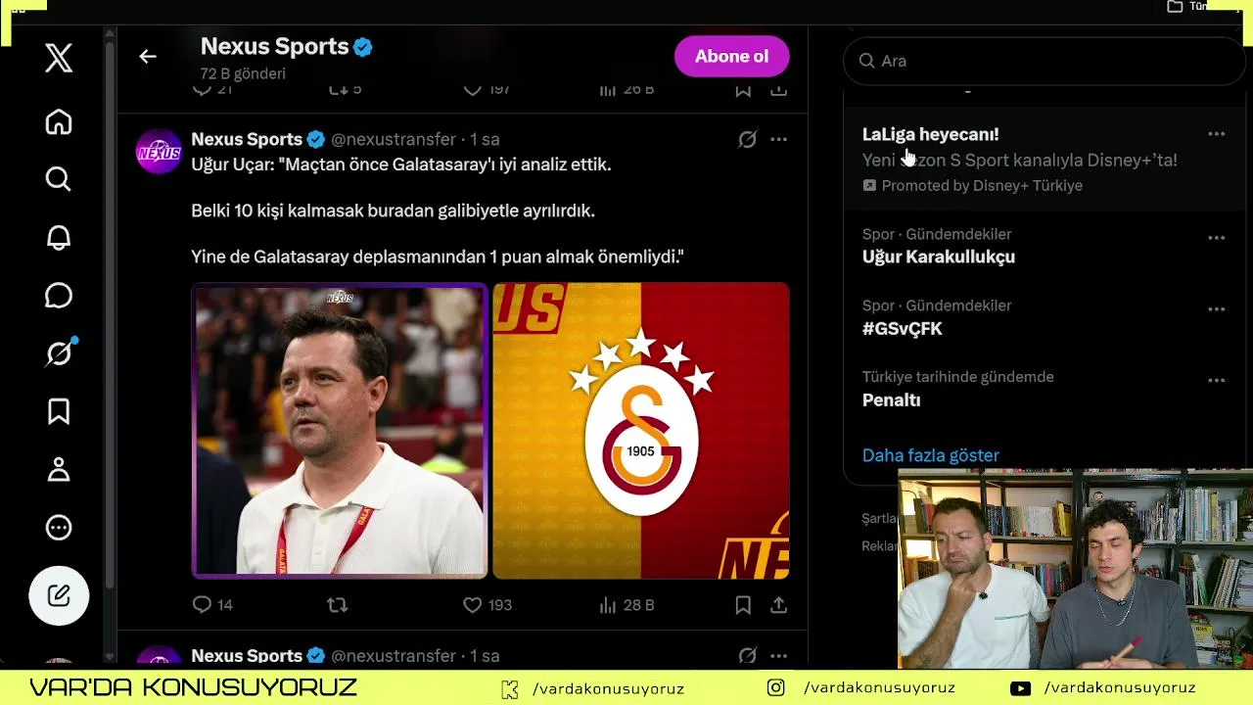Open the Galatasaray crest image
The image size is (1253, 705).
point(641,430)
